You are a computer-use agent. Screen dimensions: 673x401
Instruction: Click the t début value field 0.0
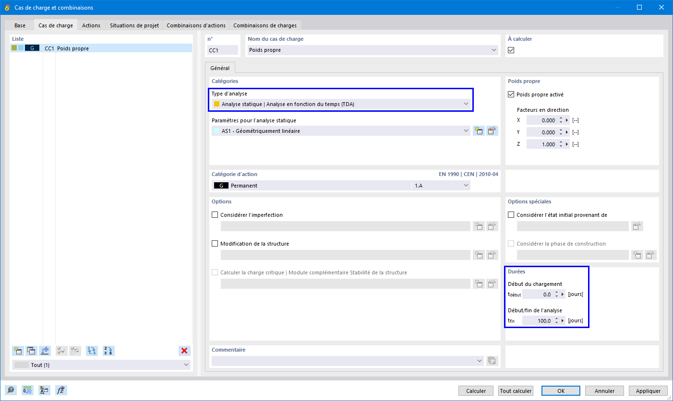[x=538, y=295]
